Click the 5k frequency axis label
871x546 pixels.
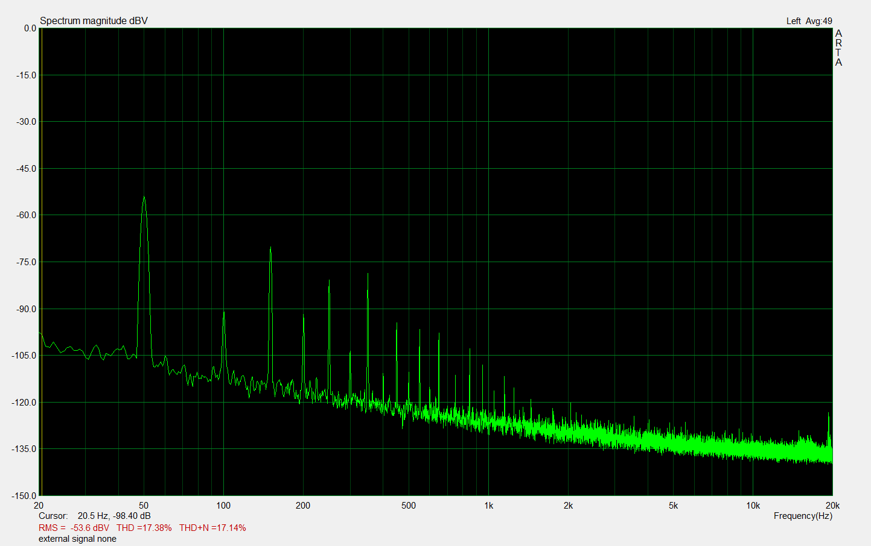[x=673, y=506]
